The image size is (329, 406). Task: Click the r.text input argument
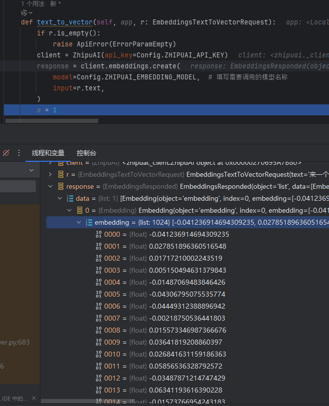pyautogui.click(x=89, y=88)
